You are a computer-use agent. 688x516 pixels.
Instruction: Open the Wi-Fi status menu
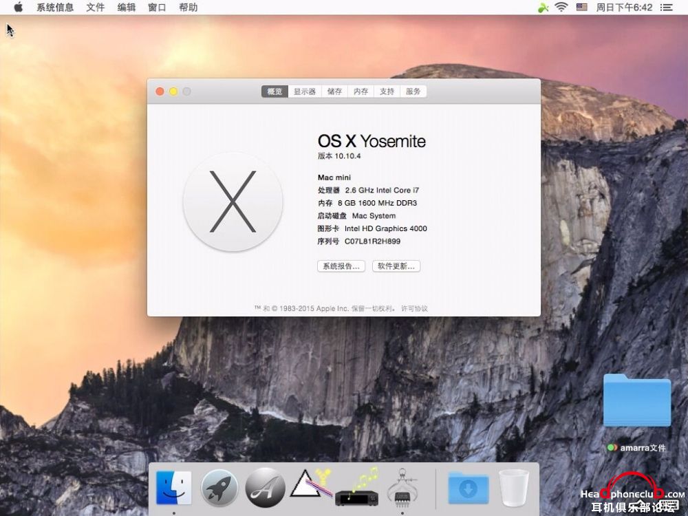tap(561, 7)
